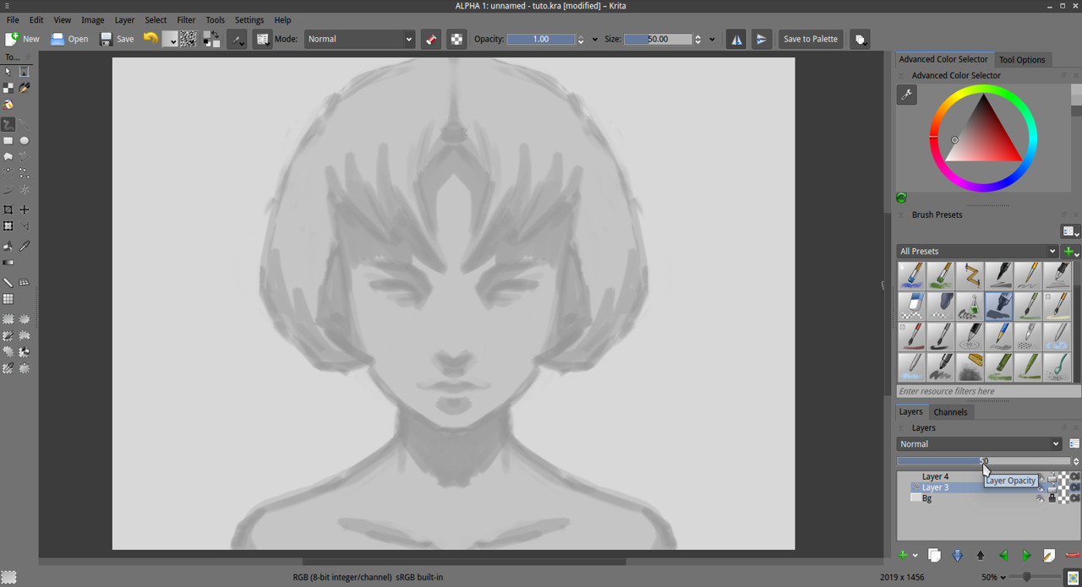Pick a color with the Color Sampler tool
The height and width of the screenshot is (587, 1082).
click(x=24, y=245)
